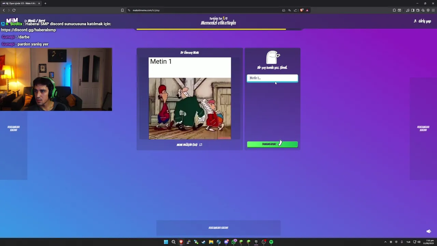
Task: Open the browser hamburger menu
Action: 433,10
